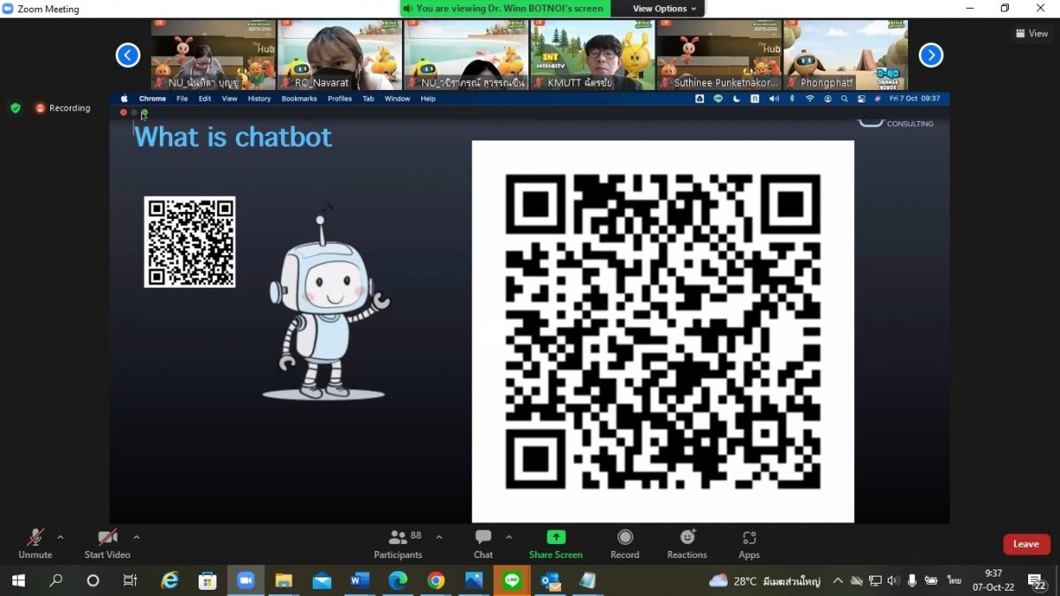Screen dimensions: 1060x596
Task: Leave the meeting
Action: 1026,544
